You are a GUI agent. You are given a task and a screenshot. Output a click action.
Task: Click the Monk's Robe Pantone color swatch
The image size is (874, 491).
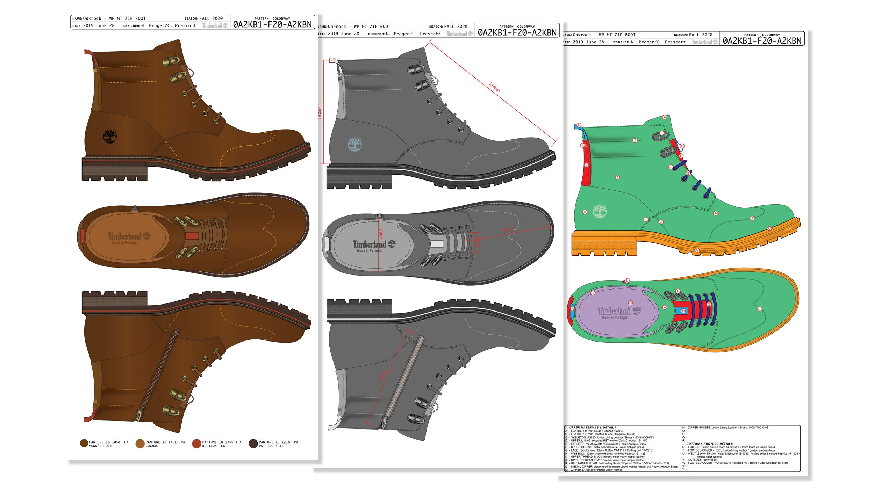pos(84,443)
